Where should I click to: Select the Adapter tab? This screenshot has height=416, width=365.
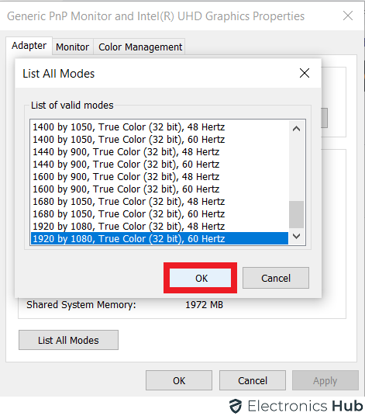point(29,46)
